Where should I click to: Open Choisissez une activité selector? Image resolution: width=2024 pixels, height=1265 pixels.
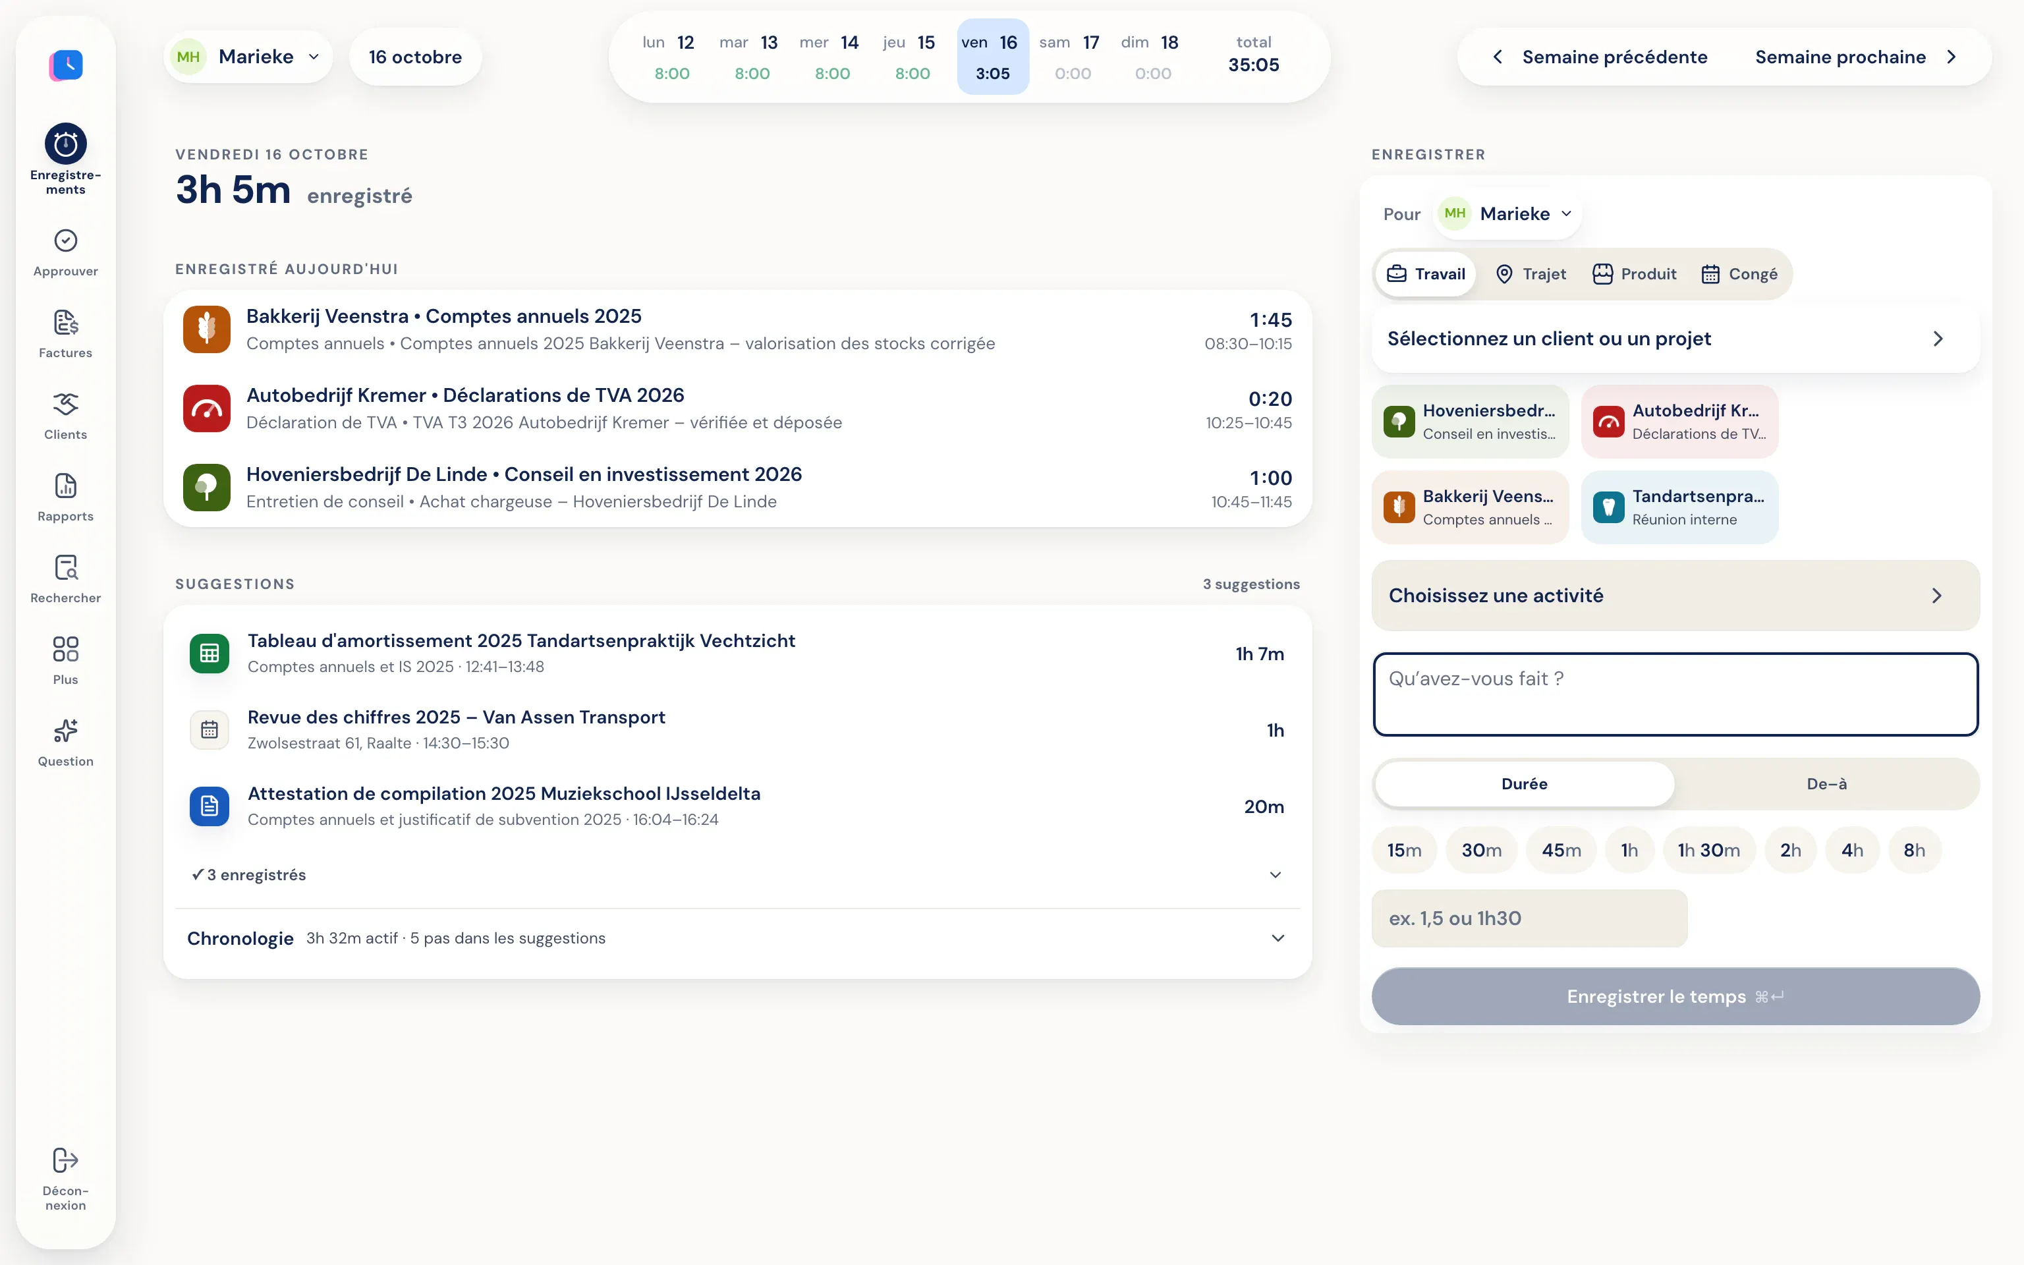(x=1675, y=596)
